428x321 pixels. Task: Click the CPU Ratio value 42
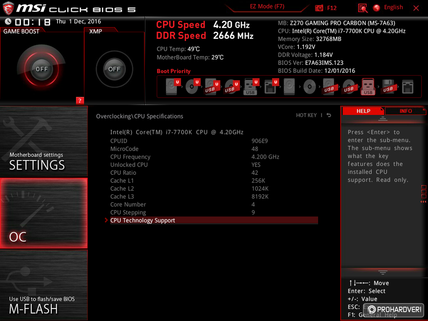pos(255,173)
